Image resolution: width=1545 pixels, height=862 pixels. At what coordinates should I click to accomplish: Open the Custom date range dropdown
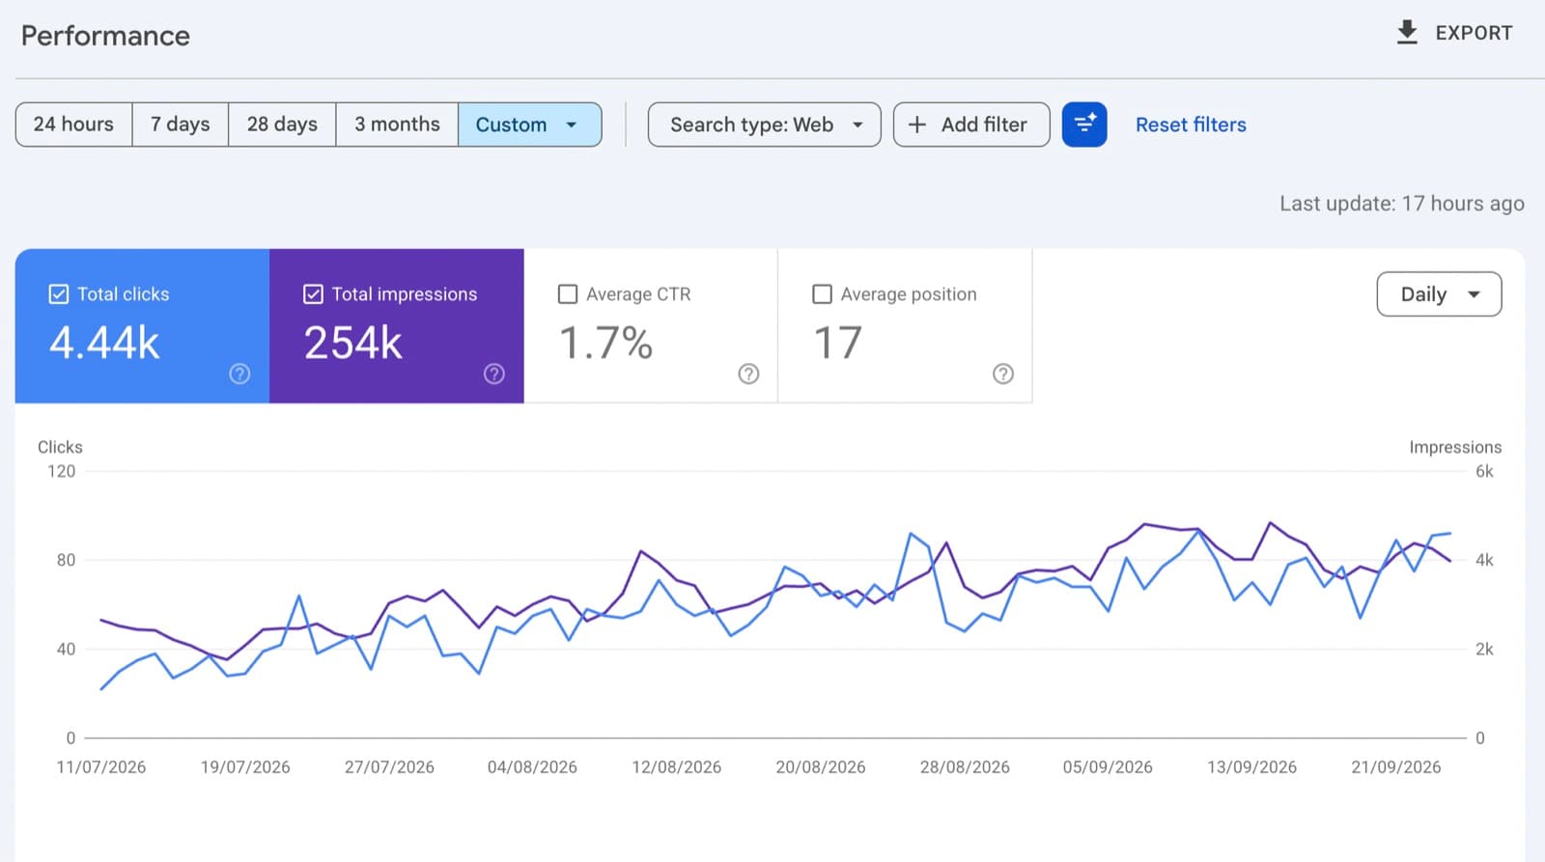[x=529, y=125]
